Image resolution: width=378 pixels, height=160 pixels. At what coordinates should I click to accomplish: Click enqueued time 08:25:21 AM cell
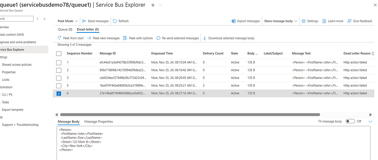point(174,85)
